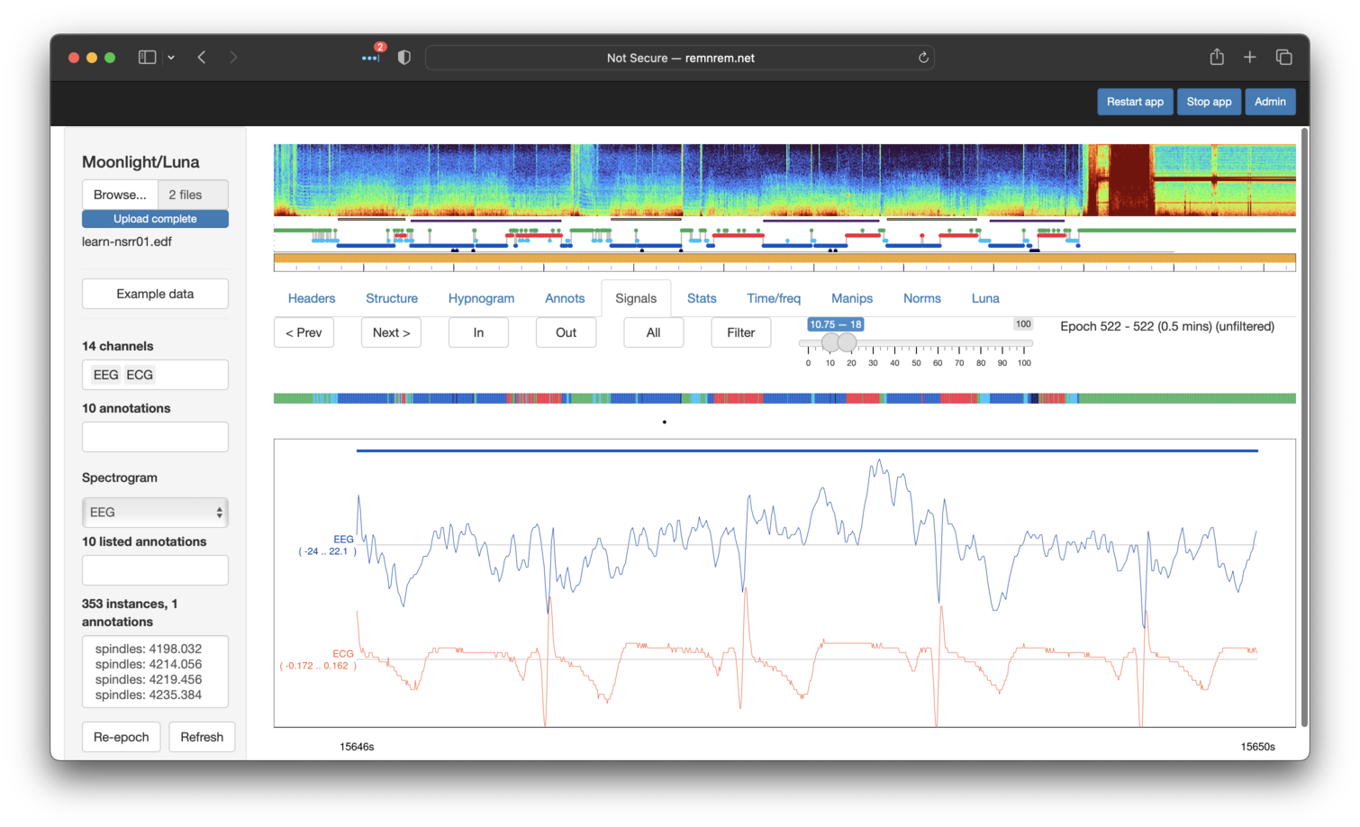Open a new tab with plus icon

(x=1250, y=58)
